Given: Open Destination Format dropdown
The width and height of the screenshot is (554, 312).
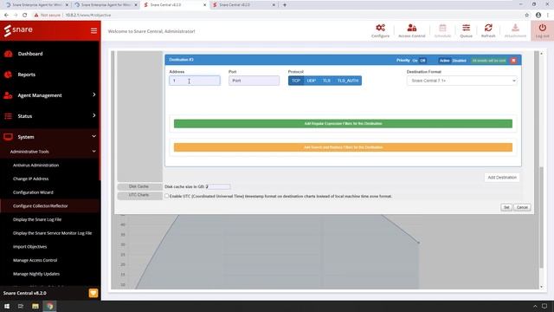Looking at the screenshot, I should tap(461, 81).
